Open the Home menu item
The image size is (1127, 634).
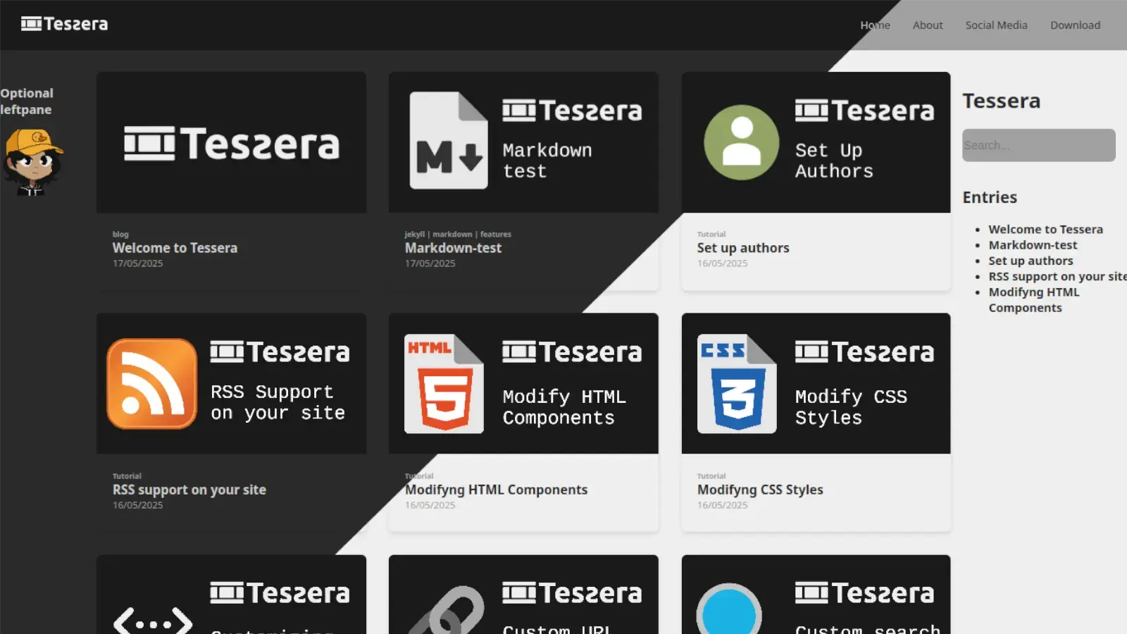(875, 25)
